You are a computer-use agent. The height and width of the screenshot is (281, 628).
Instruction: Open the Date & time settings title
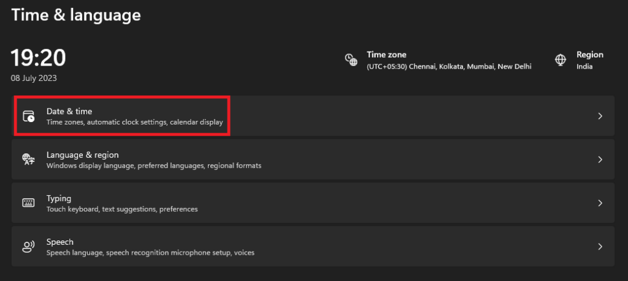(x=69, y=111)
